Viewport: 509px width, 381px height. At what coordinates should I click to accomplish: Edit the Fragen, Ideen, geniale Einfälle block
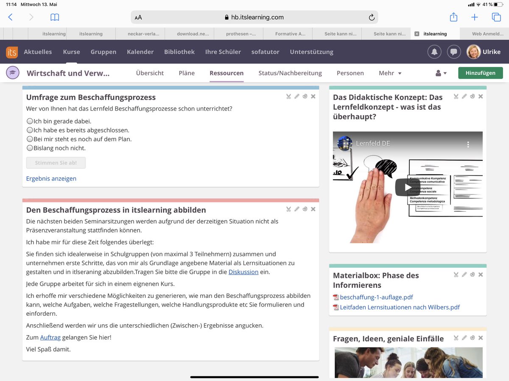point(464,338)
